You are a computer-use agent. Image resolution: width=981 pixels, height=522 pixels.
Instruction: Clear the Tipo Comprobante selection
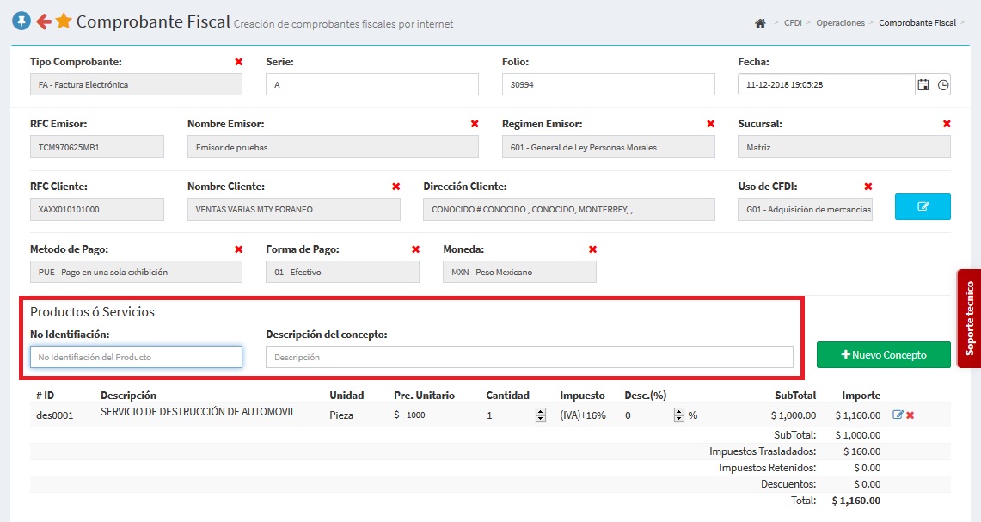(239, 62)
